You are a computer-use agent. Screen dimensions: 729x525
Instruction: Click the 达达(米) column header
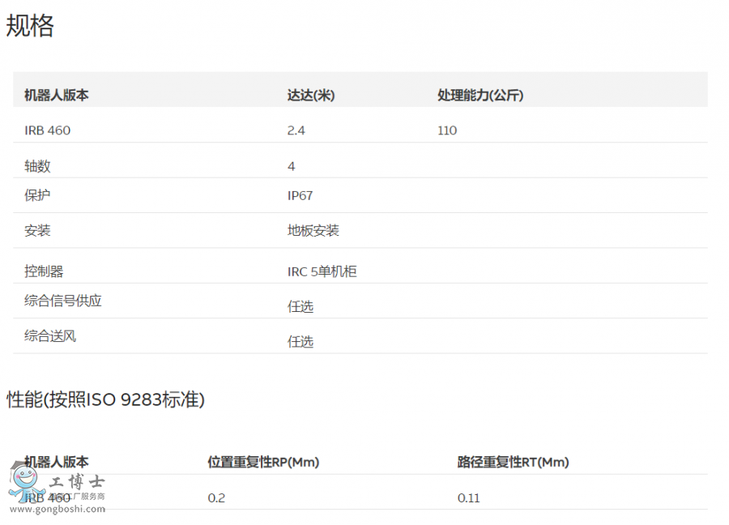(x=311, y=96)
